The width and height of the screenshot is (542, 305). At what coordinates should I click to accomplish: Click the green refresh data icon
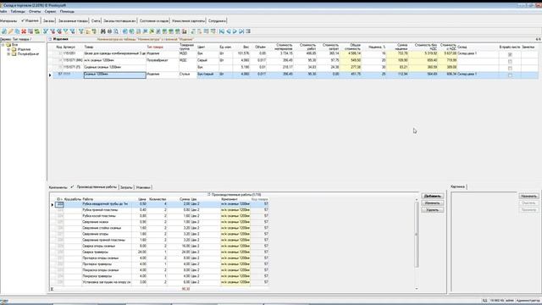click(37, 31)
